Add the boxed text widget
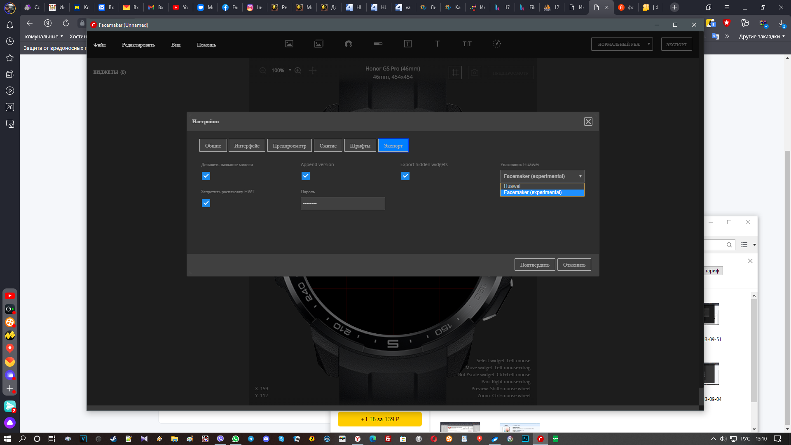Screen dimensions: 791x445 click(408, 44)
